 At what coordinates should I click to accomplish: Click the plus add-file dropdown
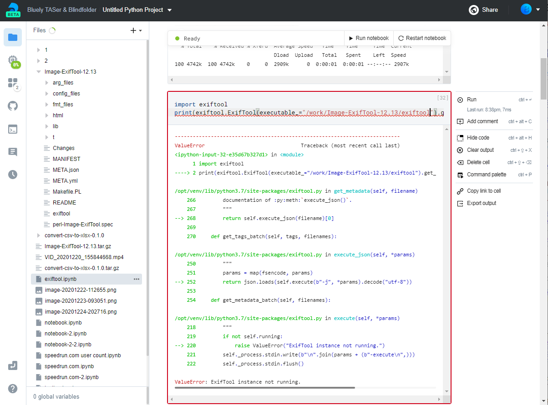(136, 30)
